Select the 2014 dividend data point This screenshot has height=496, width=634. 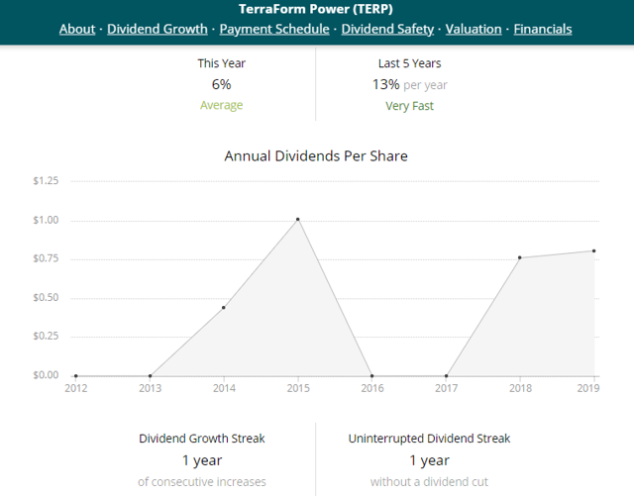pos(224,308)
